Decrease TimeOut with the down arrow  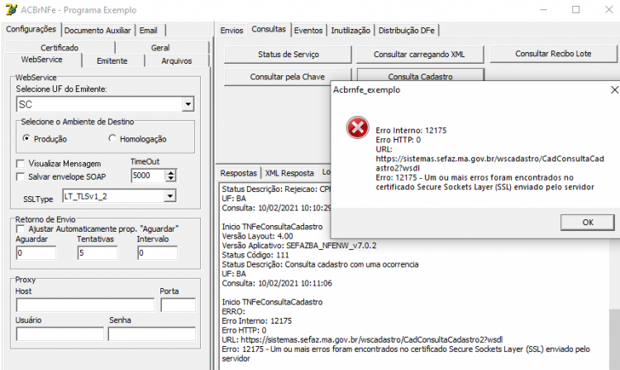[170, 179]
